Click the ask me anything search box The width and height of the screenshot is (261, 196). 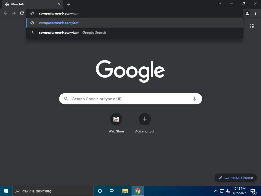53,191
